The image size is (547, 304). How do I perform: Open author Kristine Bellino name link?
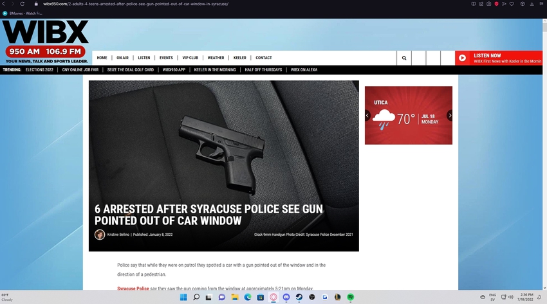click(118, 235)
